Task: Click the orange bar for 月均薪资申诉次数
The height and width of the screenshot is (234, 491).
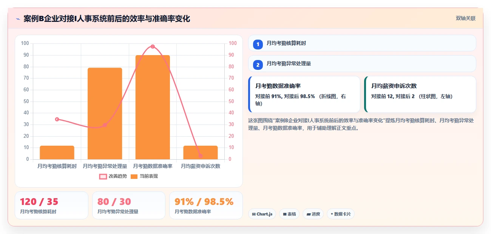Action: coord(201,152)
